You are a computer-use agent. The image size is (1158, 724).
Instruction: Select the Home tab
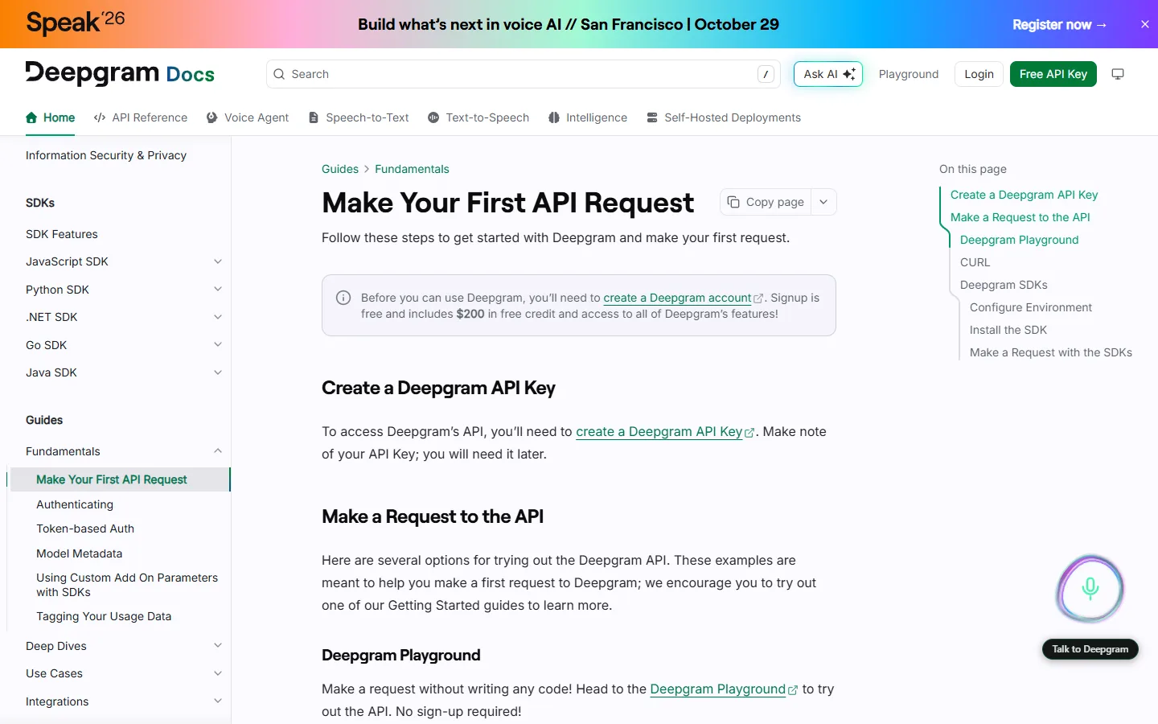pos(51,117)
